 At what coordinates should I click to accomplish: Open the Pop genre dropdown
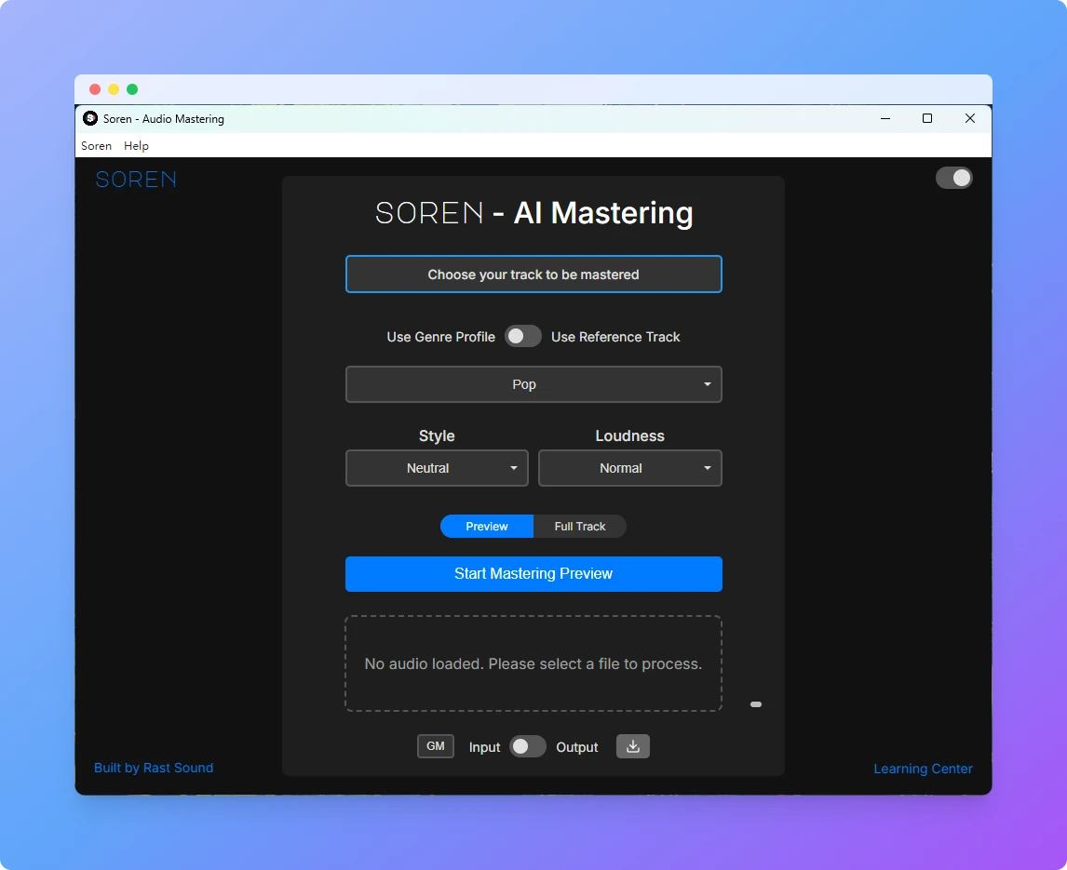(533, 384)
